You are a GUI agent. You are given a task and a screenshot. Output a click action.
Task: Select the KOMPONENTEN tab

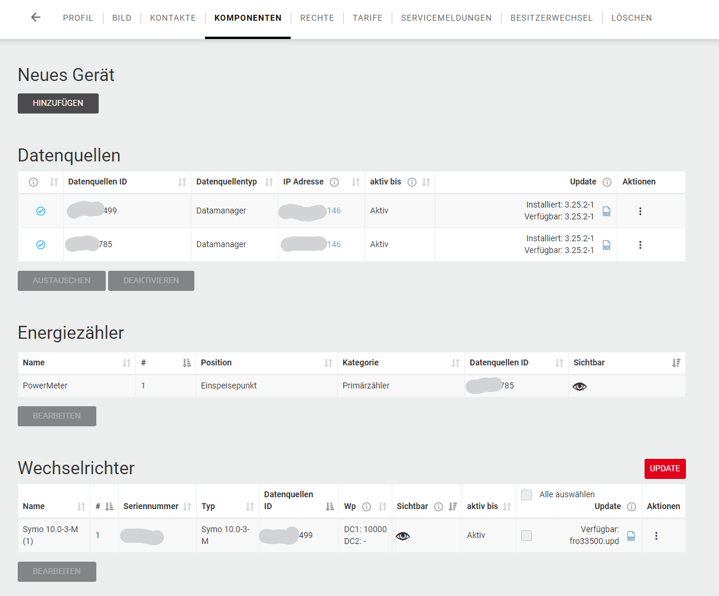(x=248, y=18)
